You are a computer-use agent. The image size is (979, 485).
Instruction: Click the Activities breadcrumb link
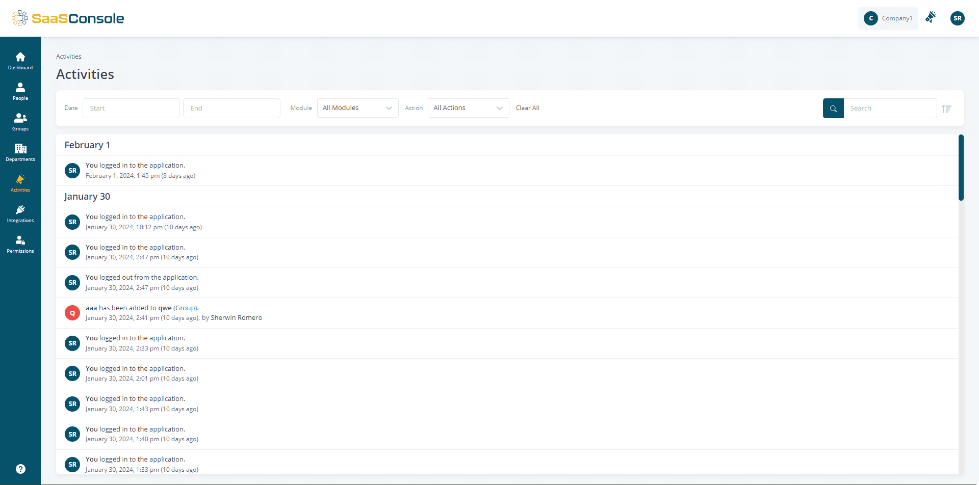click(69, 56)
